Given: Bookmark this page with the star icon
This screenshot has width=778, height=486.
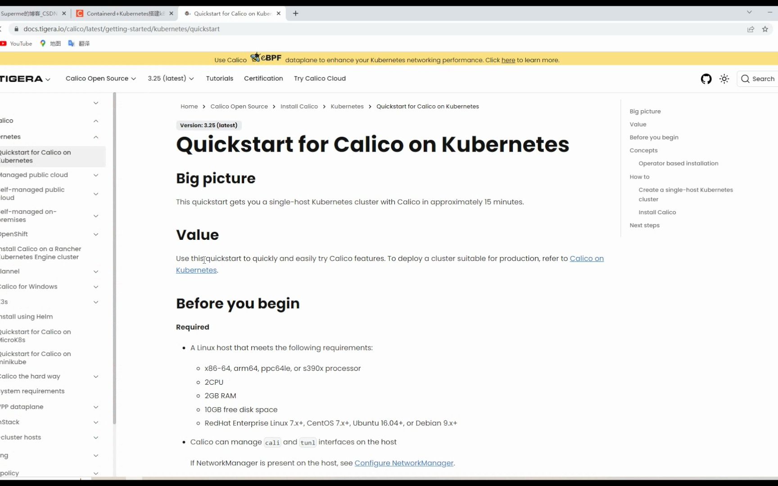Looking at the screenshot, I should (765, 29).
